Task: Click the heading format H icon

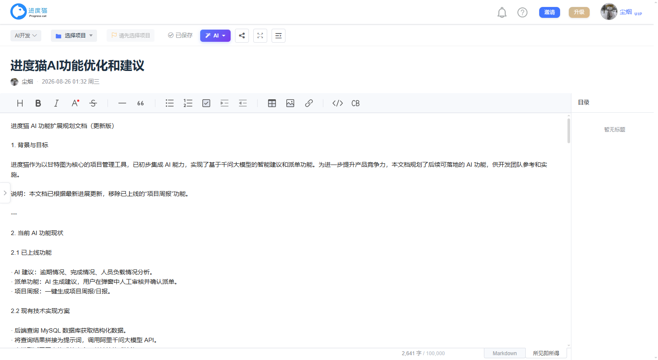Action: click(20, 103)
